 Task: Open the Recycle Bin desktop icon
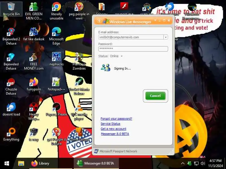coord(11,9)
